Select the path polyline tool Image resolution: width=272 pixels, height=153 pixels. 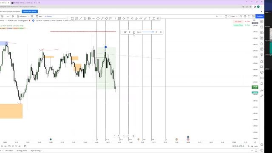click(141, 18)
